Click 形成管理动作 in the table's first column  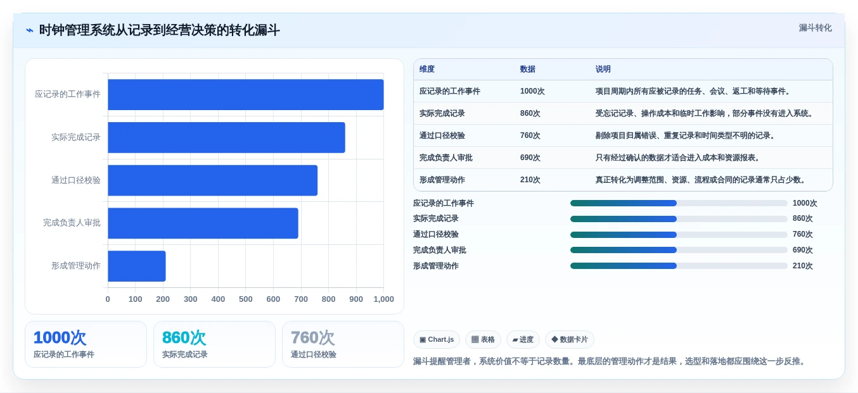pos(442,180)
